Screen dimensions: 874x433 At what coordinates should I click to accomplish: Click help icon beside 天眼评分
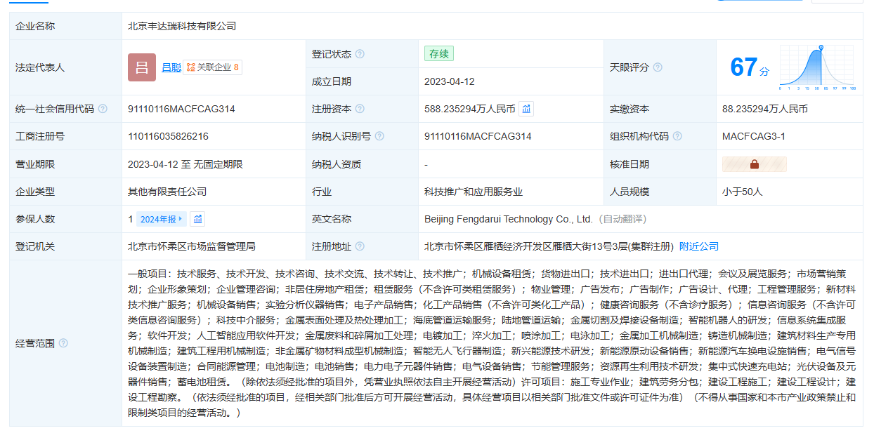pos(658,67)
